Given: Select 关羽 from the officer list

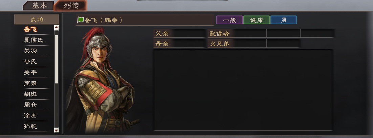Looking at the screenshot, I should coord(30,51).
